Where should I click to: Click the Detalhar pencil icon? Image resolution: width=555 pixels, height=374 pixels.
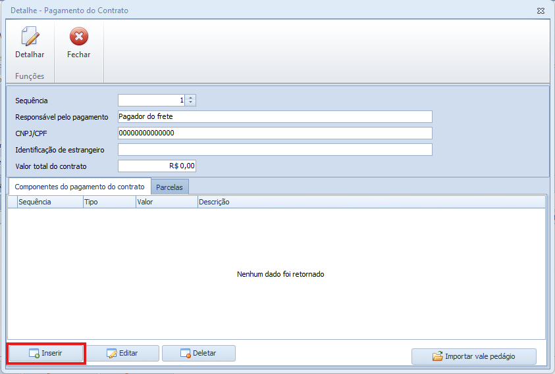click(x=30, y=37)
